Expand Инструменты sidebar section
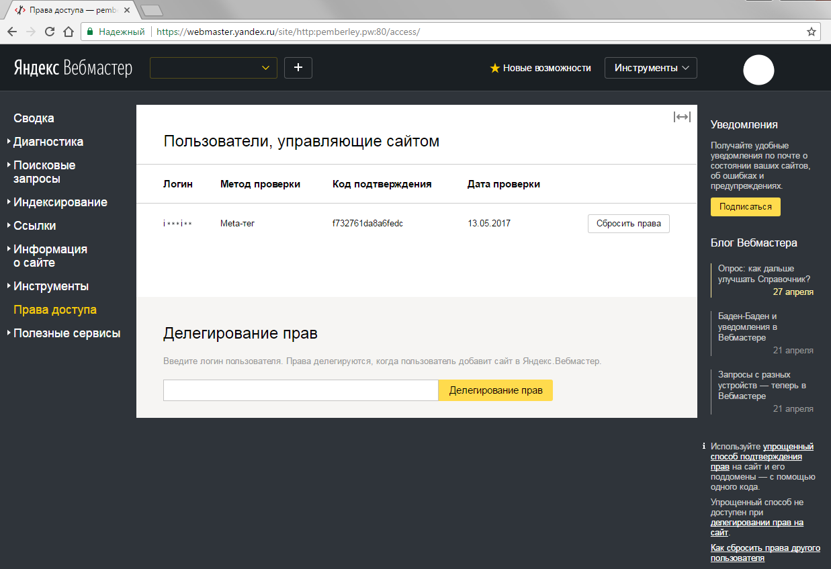This screenshot has width=831, height=569. [48, 286]
